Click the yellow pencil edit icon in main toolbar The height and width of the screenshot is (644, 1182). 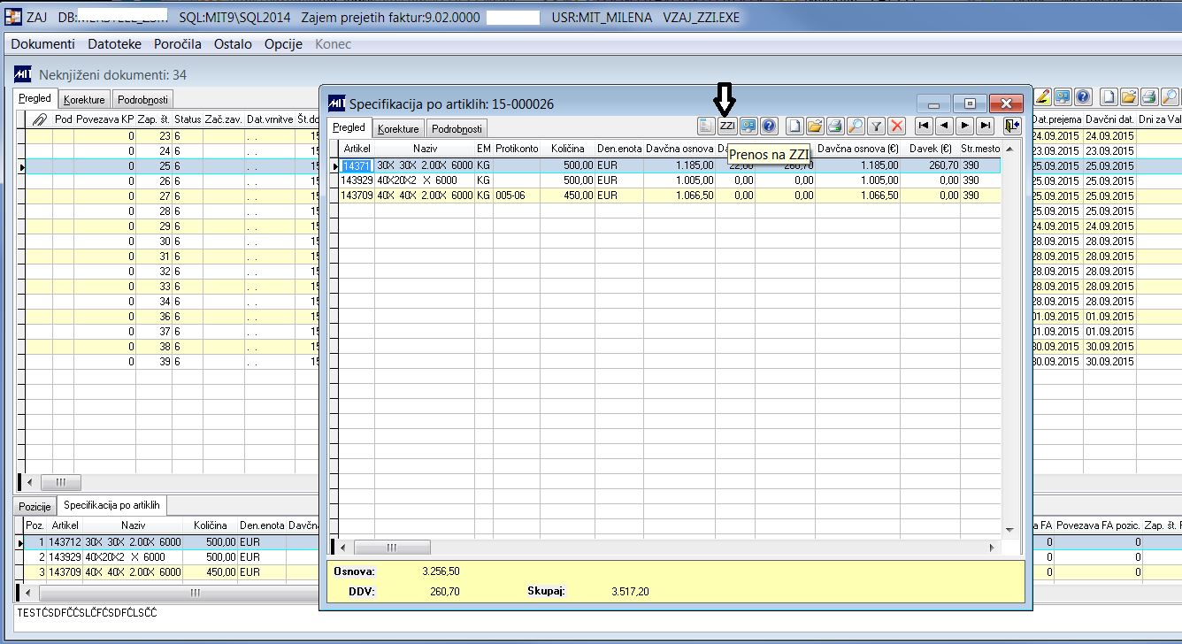click(x=1042, y=97)
